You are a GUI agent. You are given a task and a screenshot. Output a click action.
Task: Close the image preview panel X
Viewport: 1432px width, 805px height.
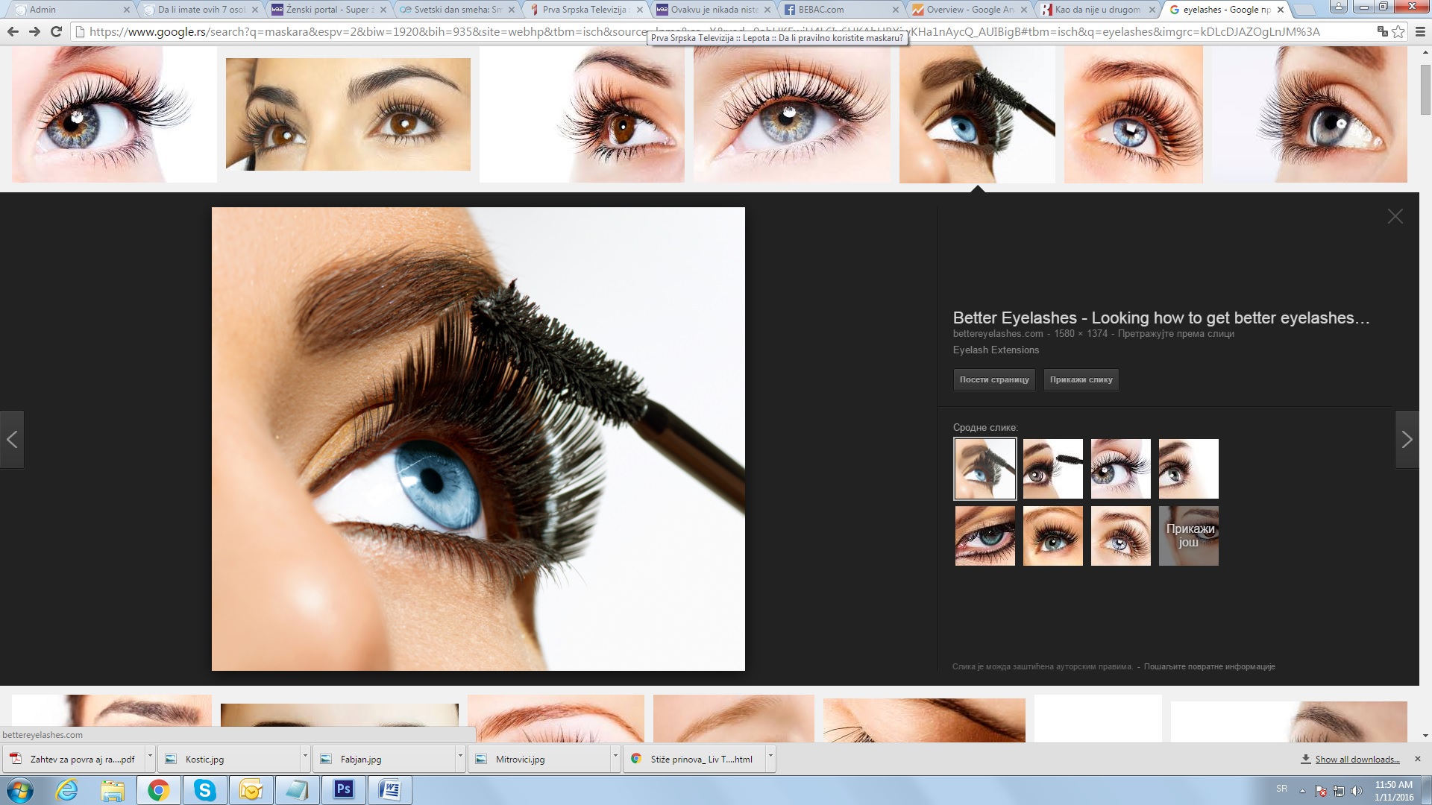point(1395,217)
